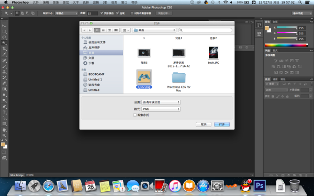This screenshot has width=314, height=196.
Task: Select the Crop tool
Action: (x=4, y=49)
